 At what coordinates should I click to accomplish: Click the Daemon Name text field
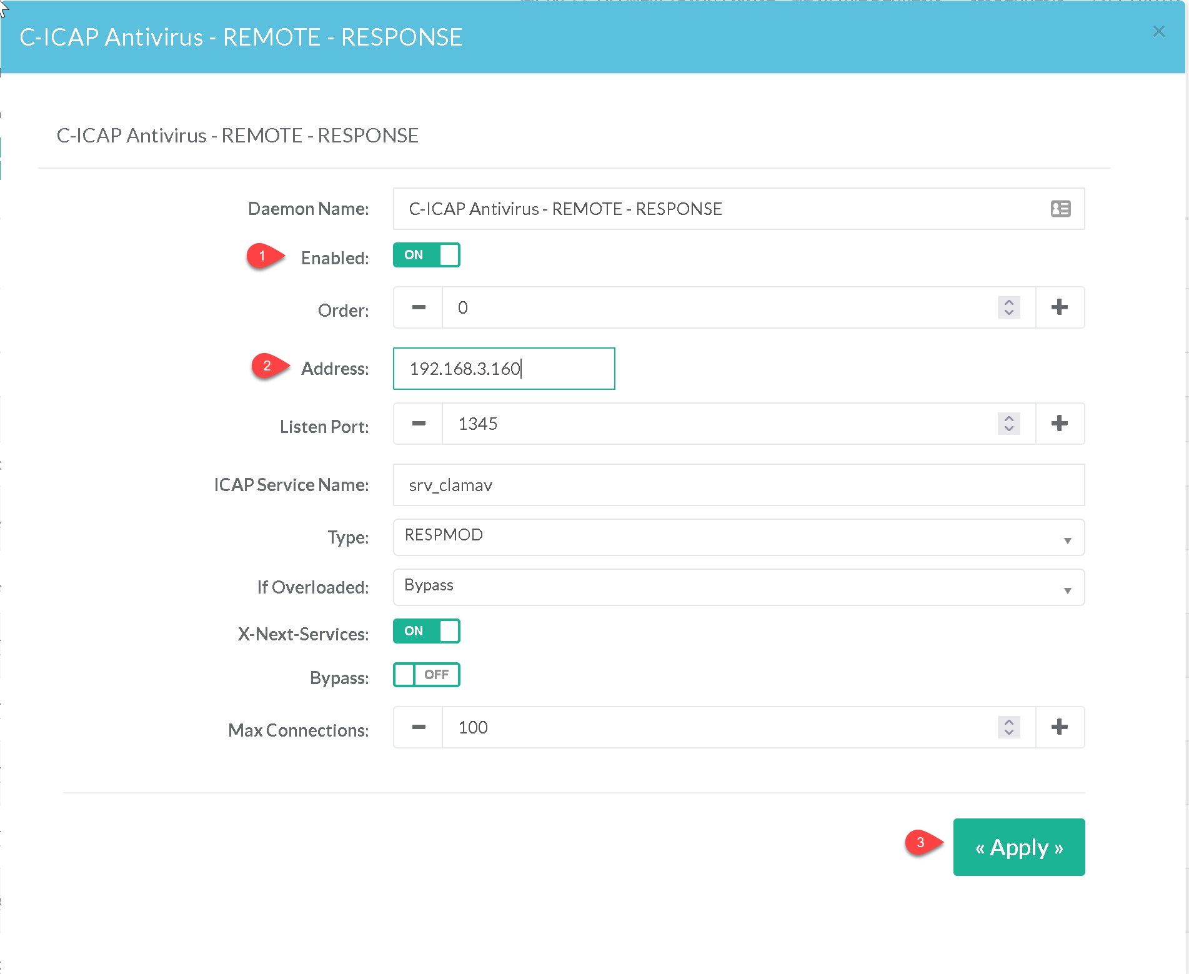point(719,209)
